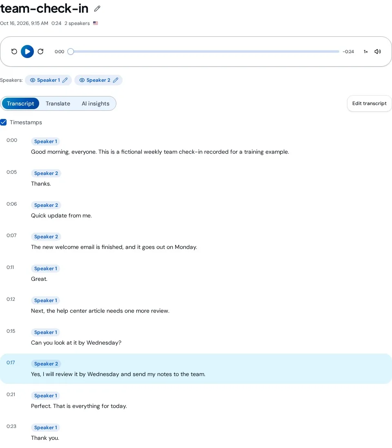
Task: Play the recording
Action: tap(27, 52)
